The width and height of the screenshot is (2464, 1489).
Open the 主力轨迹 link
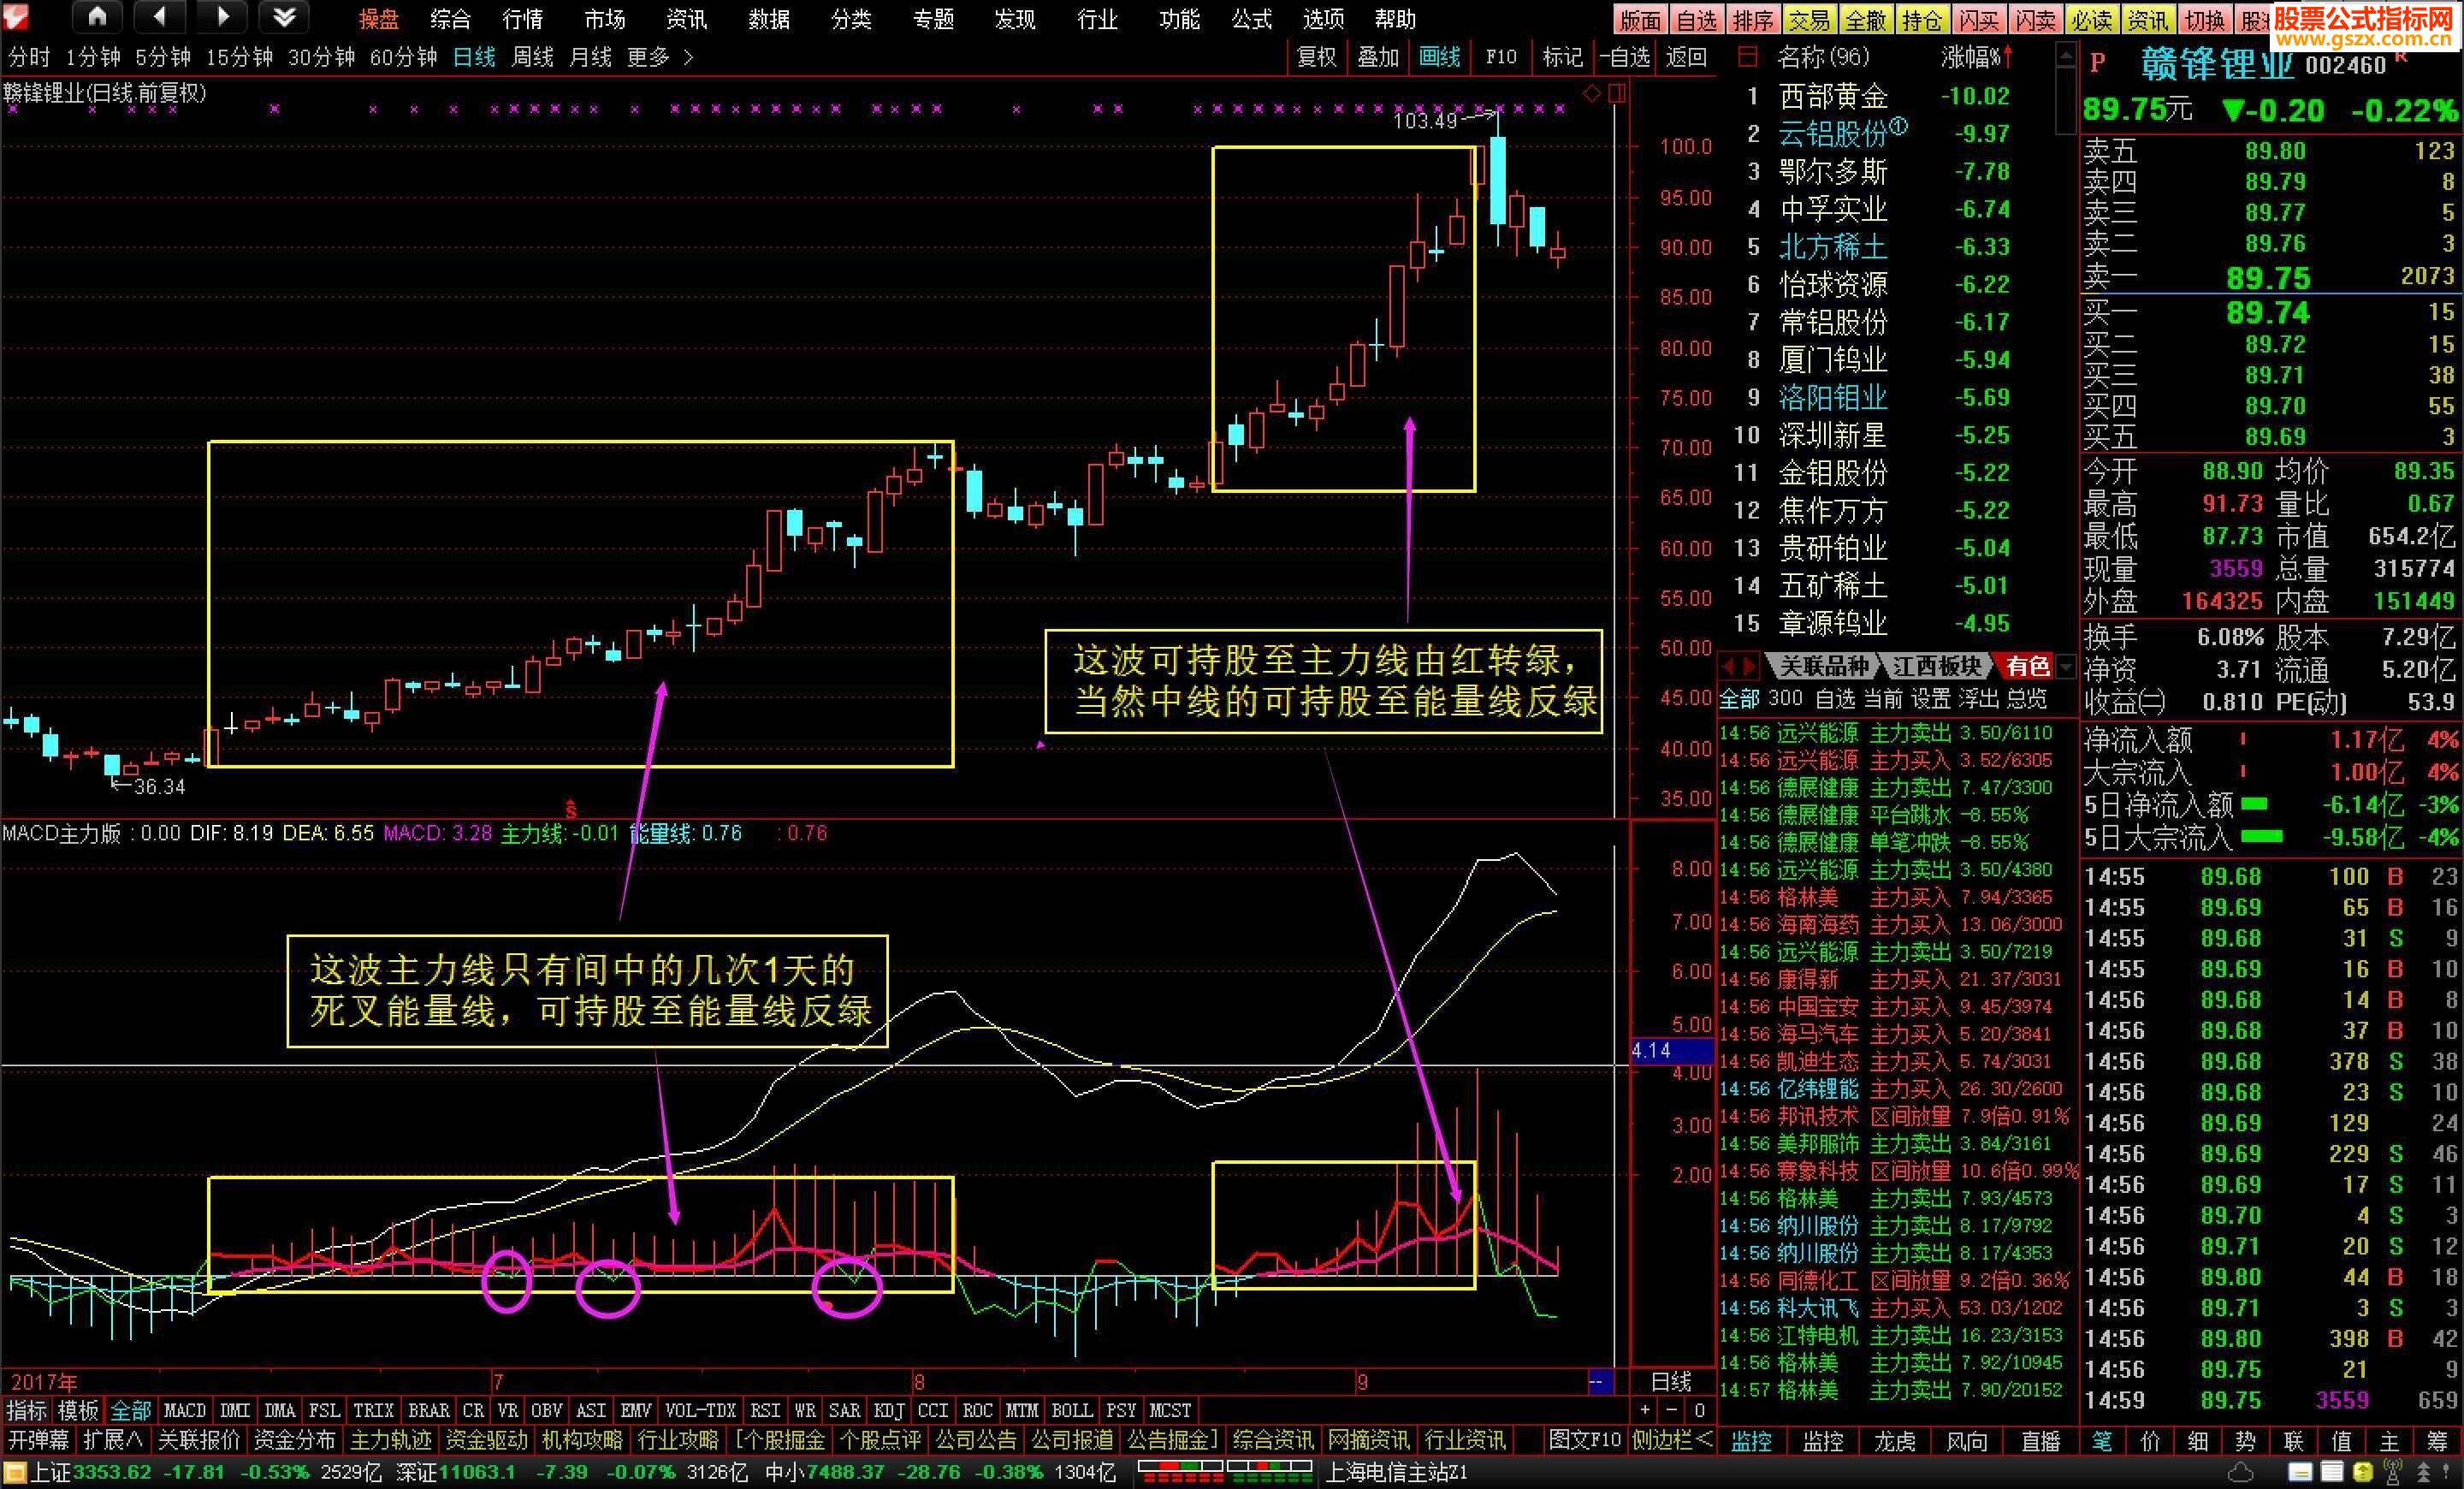pyautogui.click(x=390, y=1440)
